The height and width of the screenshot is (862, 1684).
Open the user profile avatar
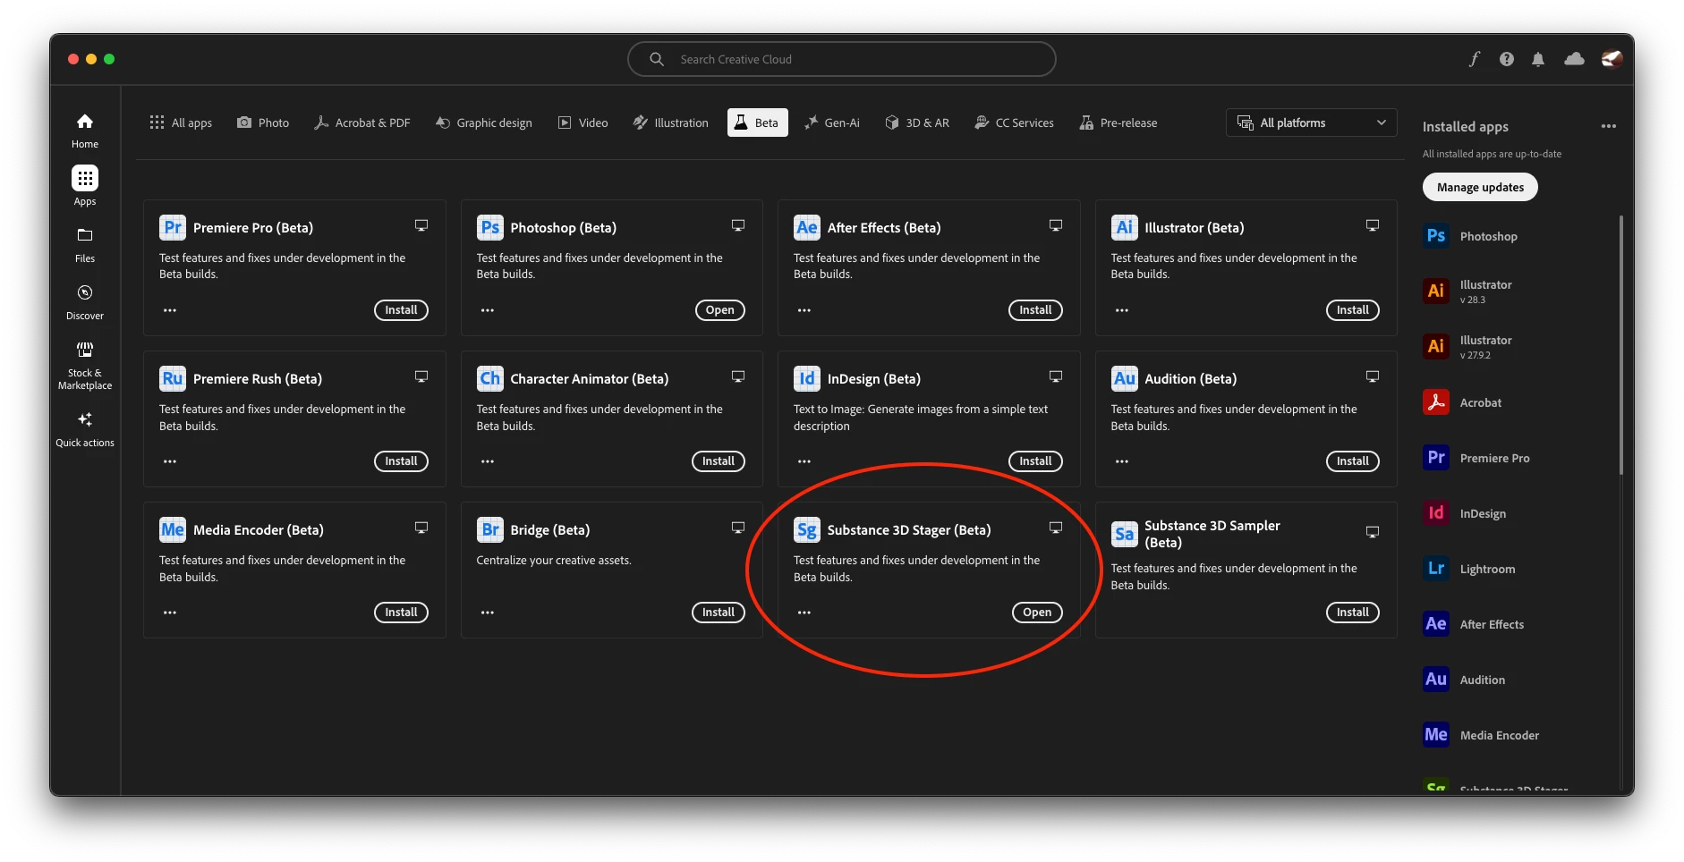1612,59
